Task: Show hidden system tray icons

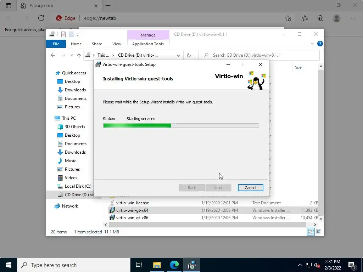Action: (300, 265)
